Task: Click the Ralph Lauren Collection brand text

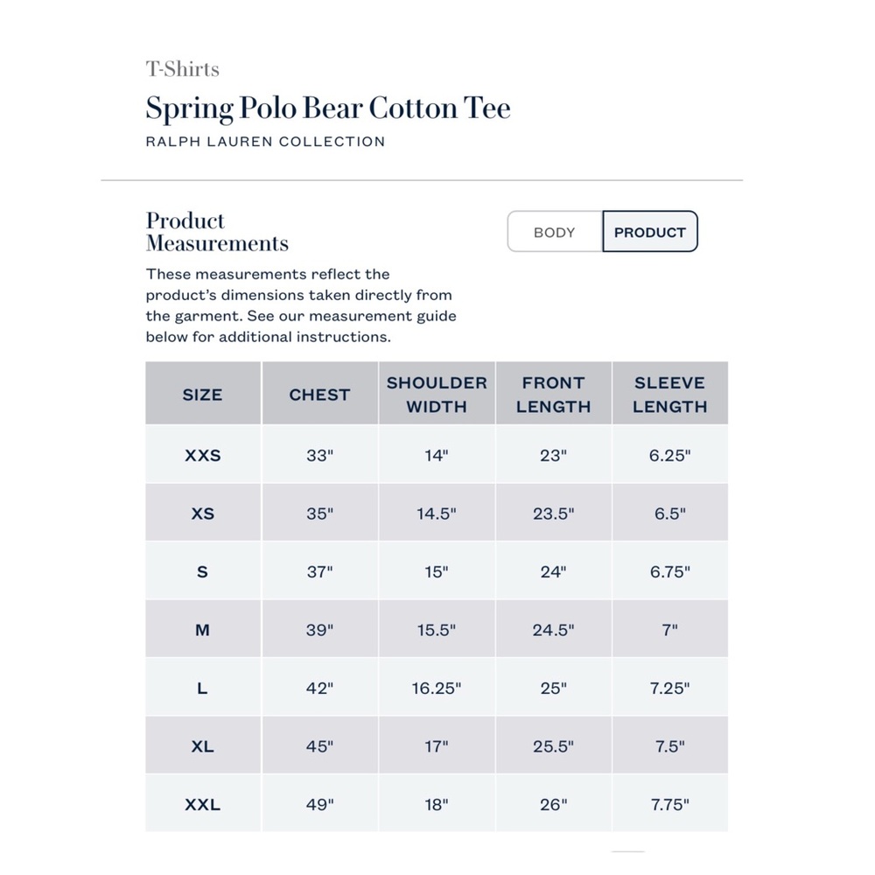Action: pyautogui.click(x=266, y=142)
